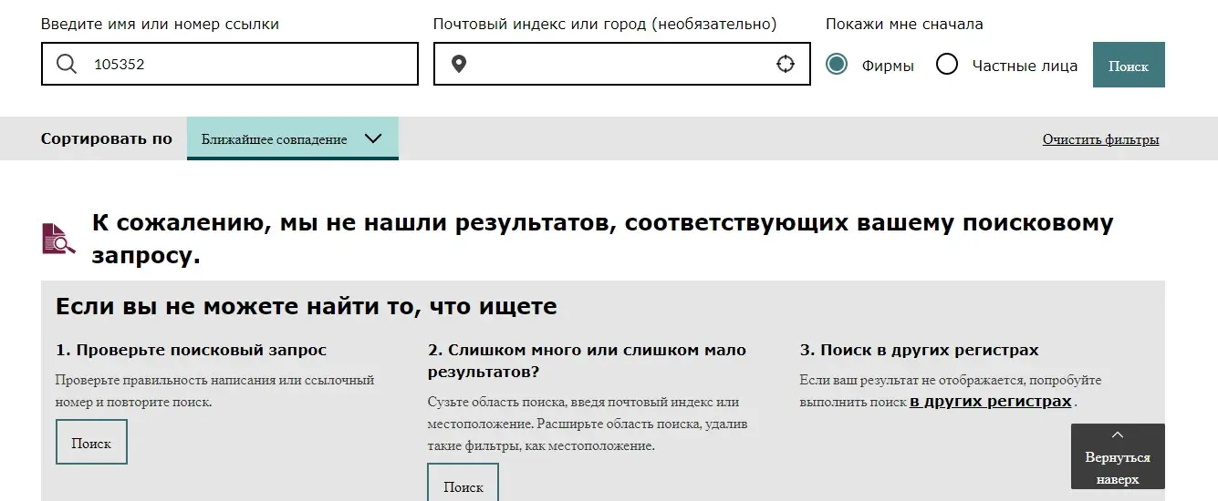
Task: Focus the name or reference number field
Action: (230, 64)
